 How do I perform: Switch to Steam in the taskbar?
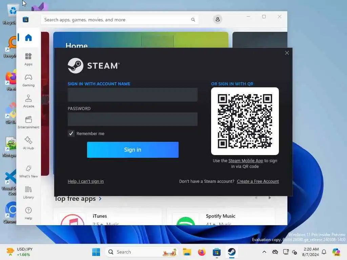pyautogui.click(x=232, y=252)
